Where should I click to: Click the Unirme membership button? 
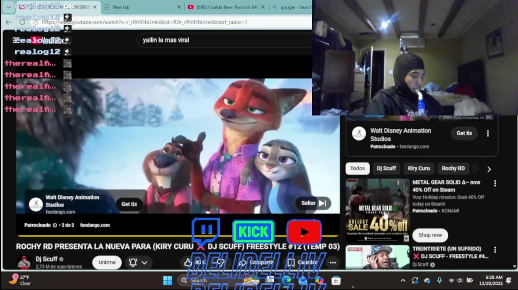[x=107, y=262]
